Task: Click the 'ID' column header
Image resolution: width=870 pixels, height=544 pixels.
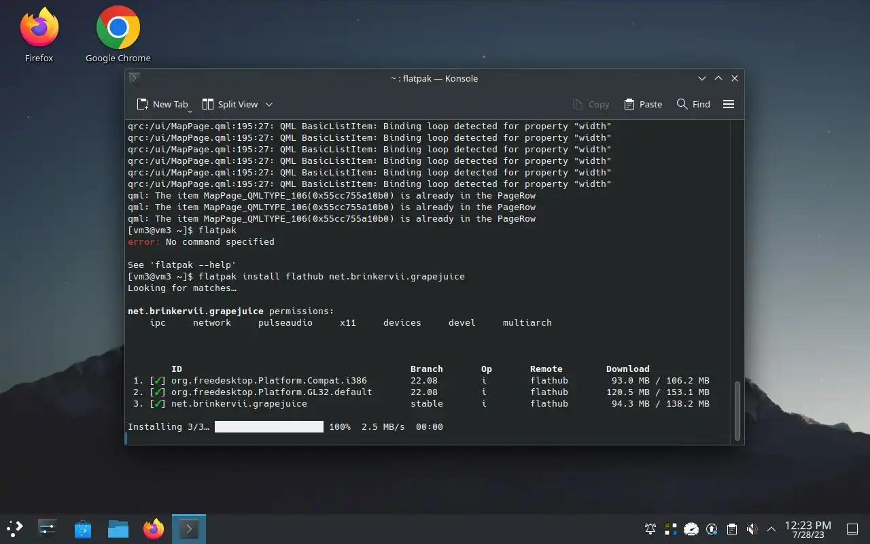Action: (x=177, y=369)
